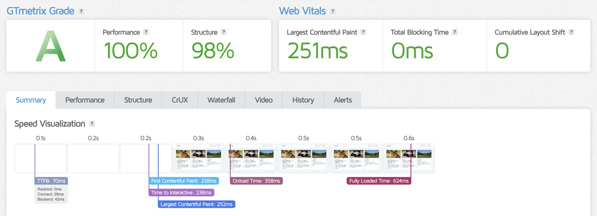Open help icon next to GTmetrix Grade

click(x=80, y=12)
